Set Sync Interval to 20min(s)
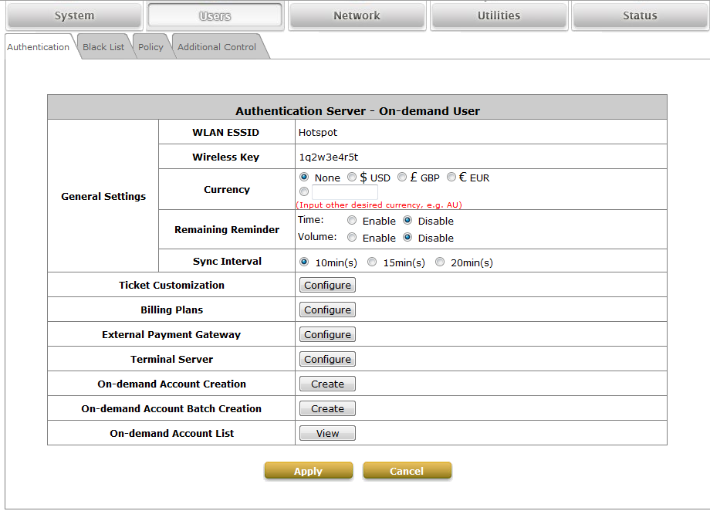The height and width of the screenshot is (511, 710). [x=440, y=262]
